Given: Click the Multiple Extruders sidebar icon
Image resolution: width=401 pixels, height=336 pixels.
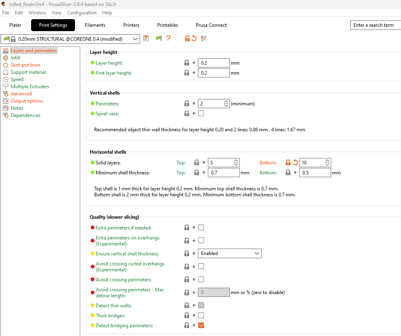Looking at the screenshot, I should (6, 87).
